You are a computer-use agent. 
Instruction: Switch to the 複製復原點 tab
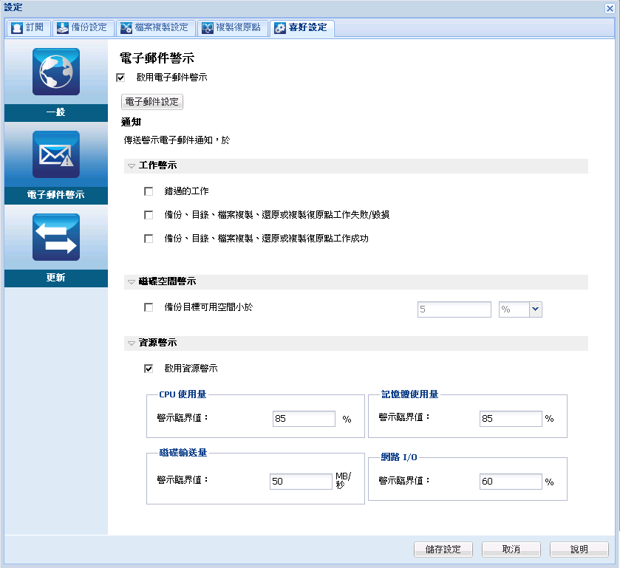(233, 27)
